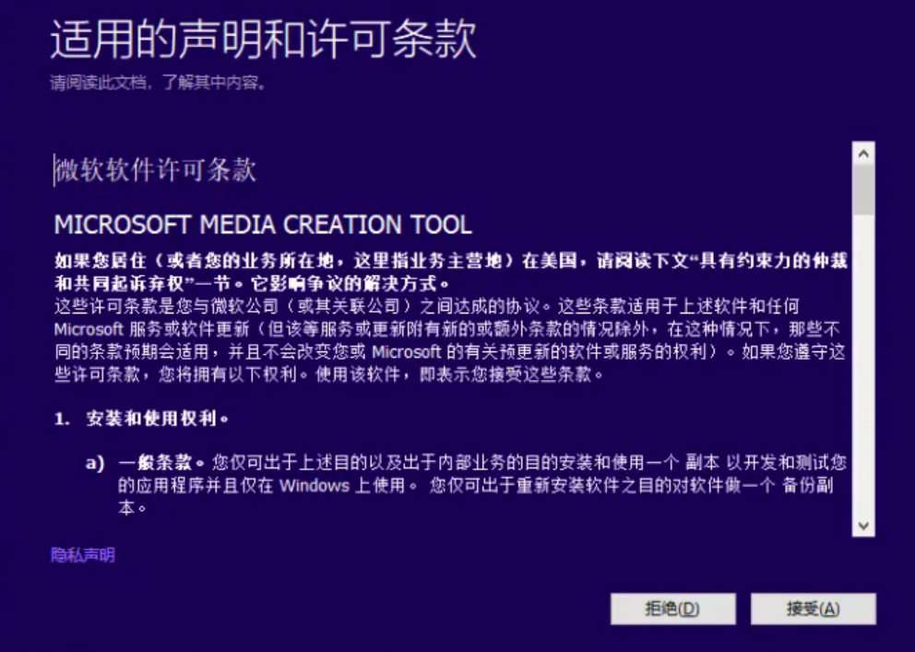Click the 接受(A) accept button
The width and height of the screenshot is (915, 652).
pyautogui.click(x=813, y=609)
